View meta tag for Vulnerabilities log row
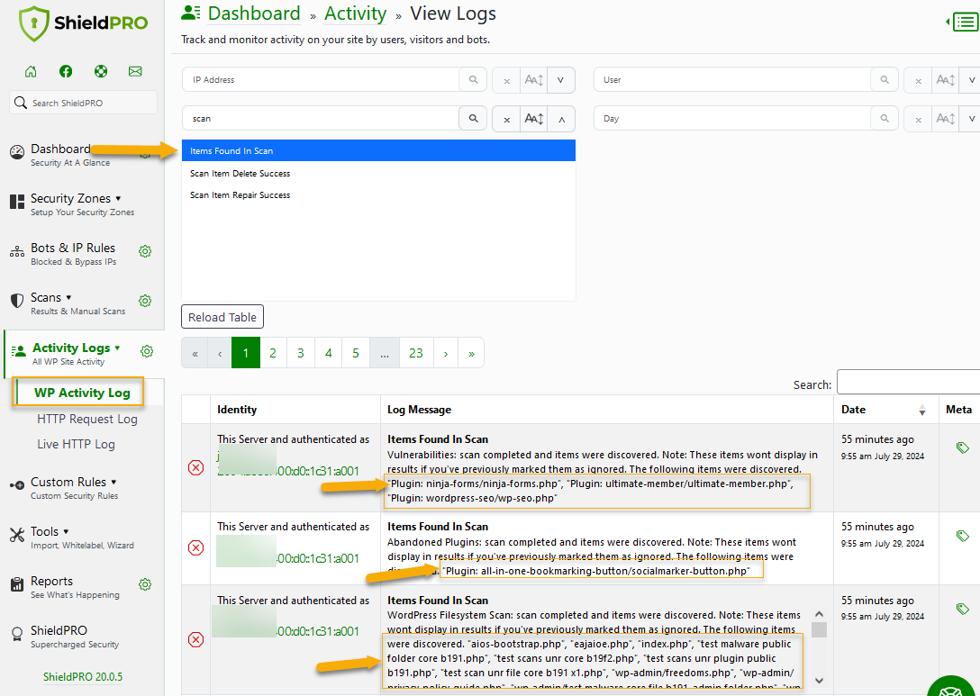This screenshot has height=696, width=980. pos(963,447)
